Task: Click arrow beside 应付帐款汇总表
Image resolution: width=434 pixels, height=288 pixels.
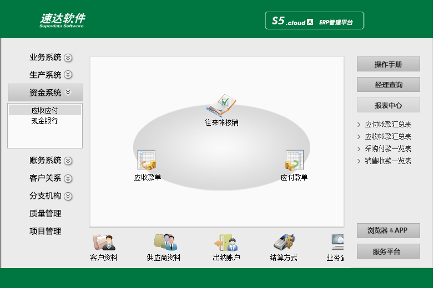Action: click(359, 125)
